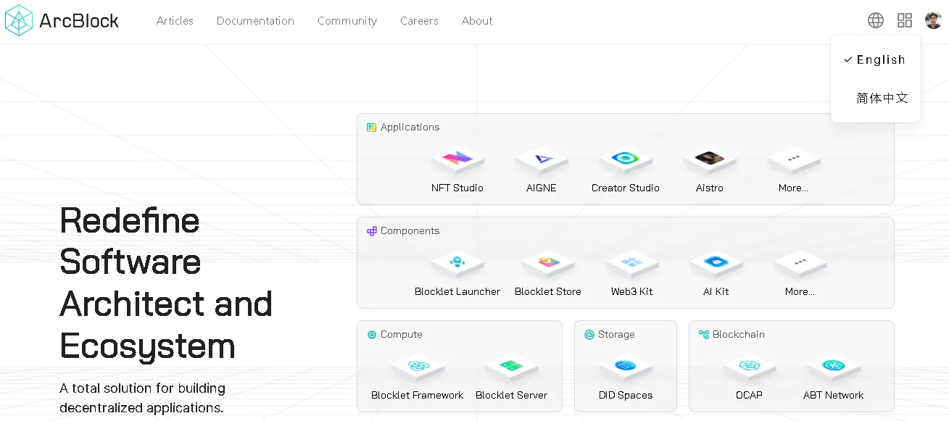
Task: Click the Components section label
Action: pyautogui.click(x=410, y=231)
